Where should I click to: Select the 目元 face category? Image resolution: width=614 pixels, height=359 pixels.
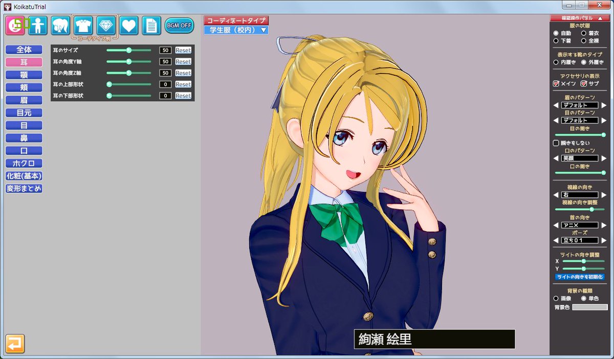click(24, 113)
